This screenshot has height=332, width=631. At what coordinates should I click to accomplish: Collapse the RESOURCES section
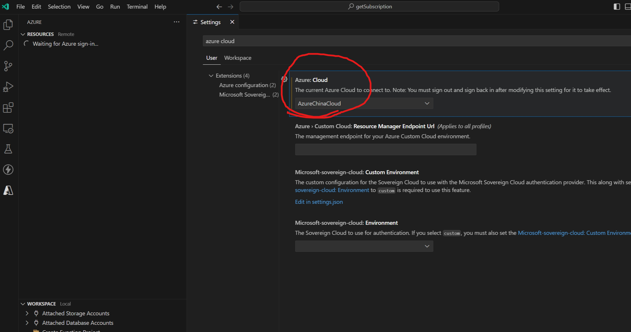click(23, 34)
